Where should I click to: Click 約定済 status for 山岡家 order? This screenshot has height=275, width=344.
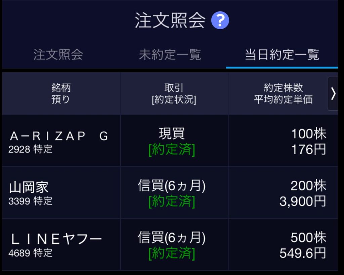[x=172, y=201]
